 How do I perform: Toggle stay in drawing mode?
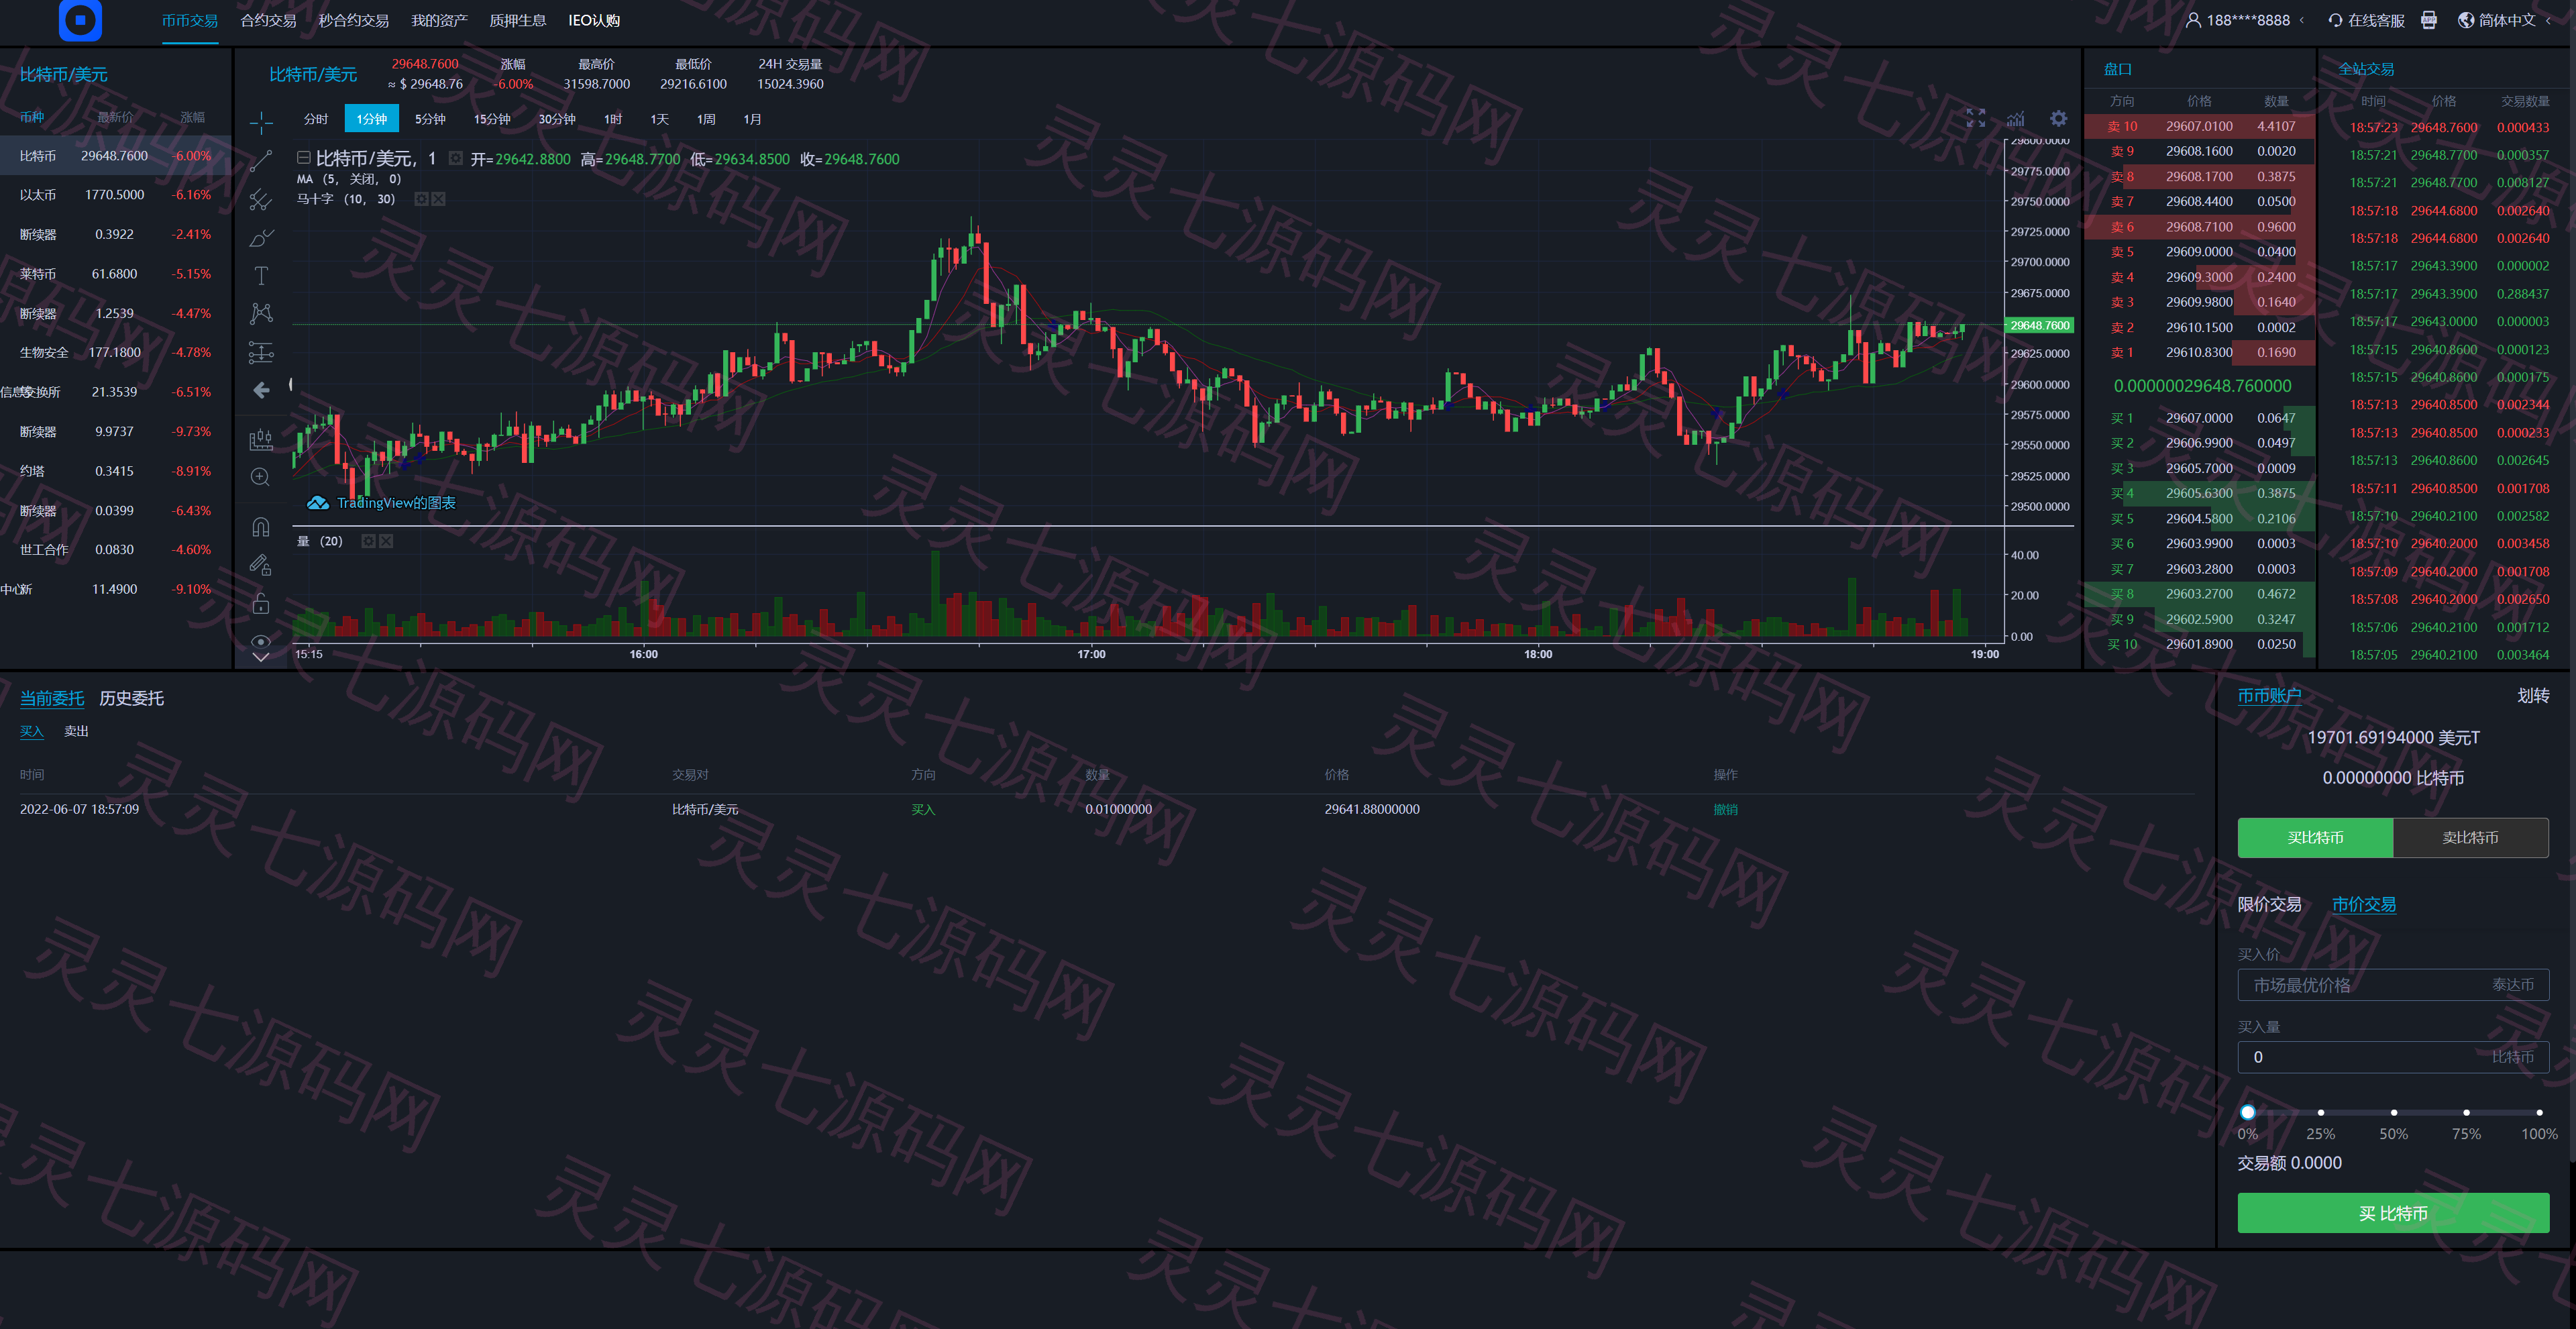click(261, 565)
